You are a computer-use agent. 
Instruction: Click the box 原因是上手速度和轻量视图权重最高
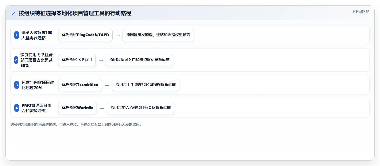[146, 85]
